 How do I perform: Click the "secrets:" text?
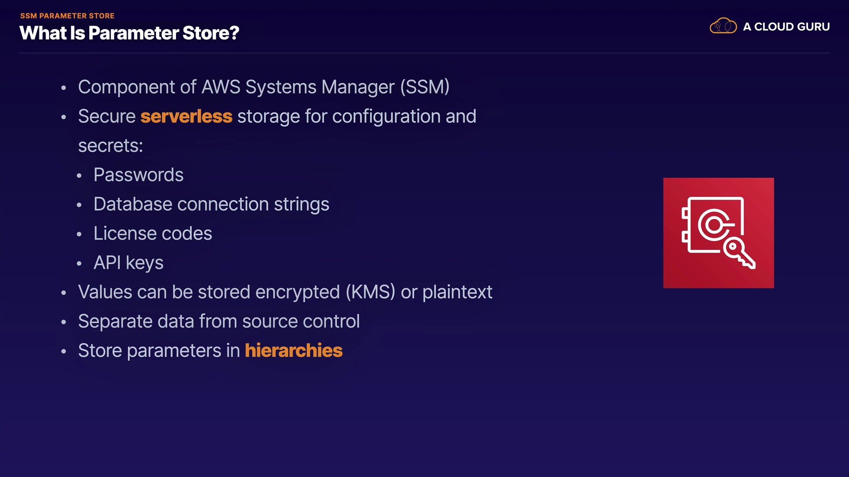coord(111,146)
